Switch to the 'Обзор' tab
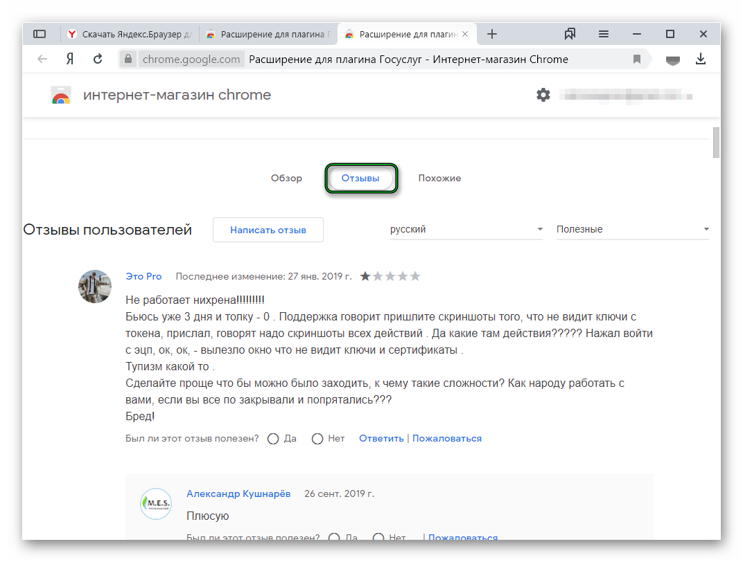Viewport: 743px width, 562px height. click(286, 178)
